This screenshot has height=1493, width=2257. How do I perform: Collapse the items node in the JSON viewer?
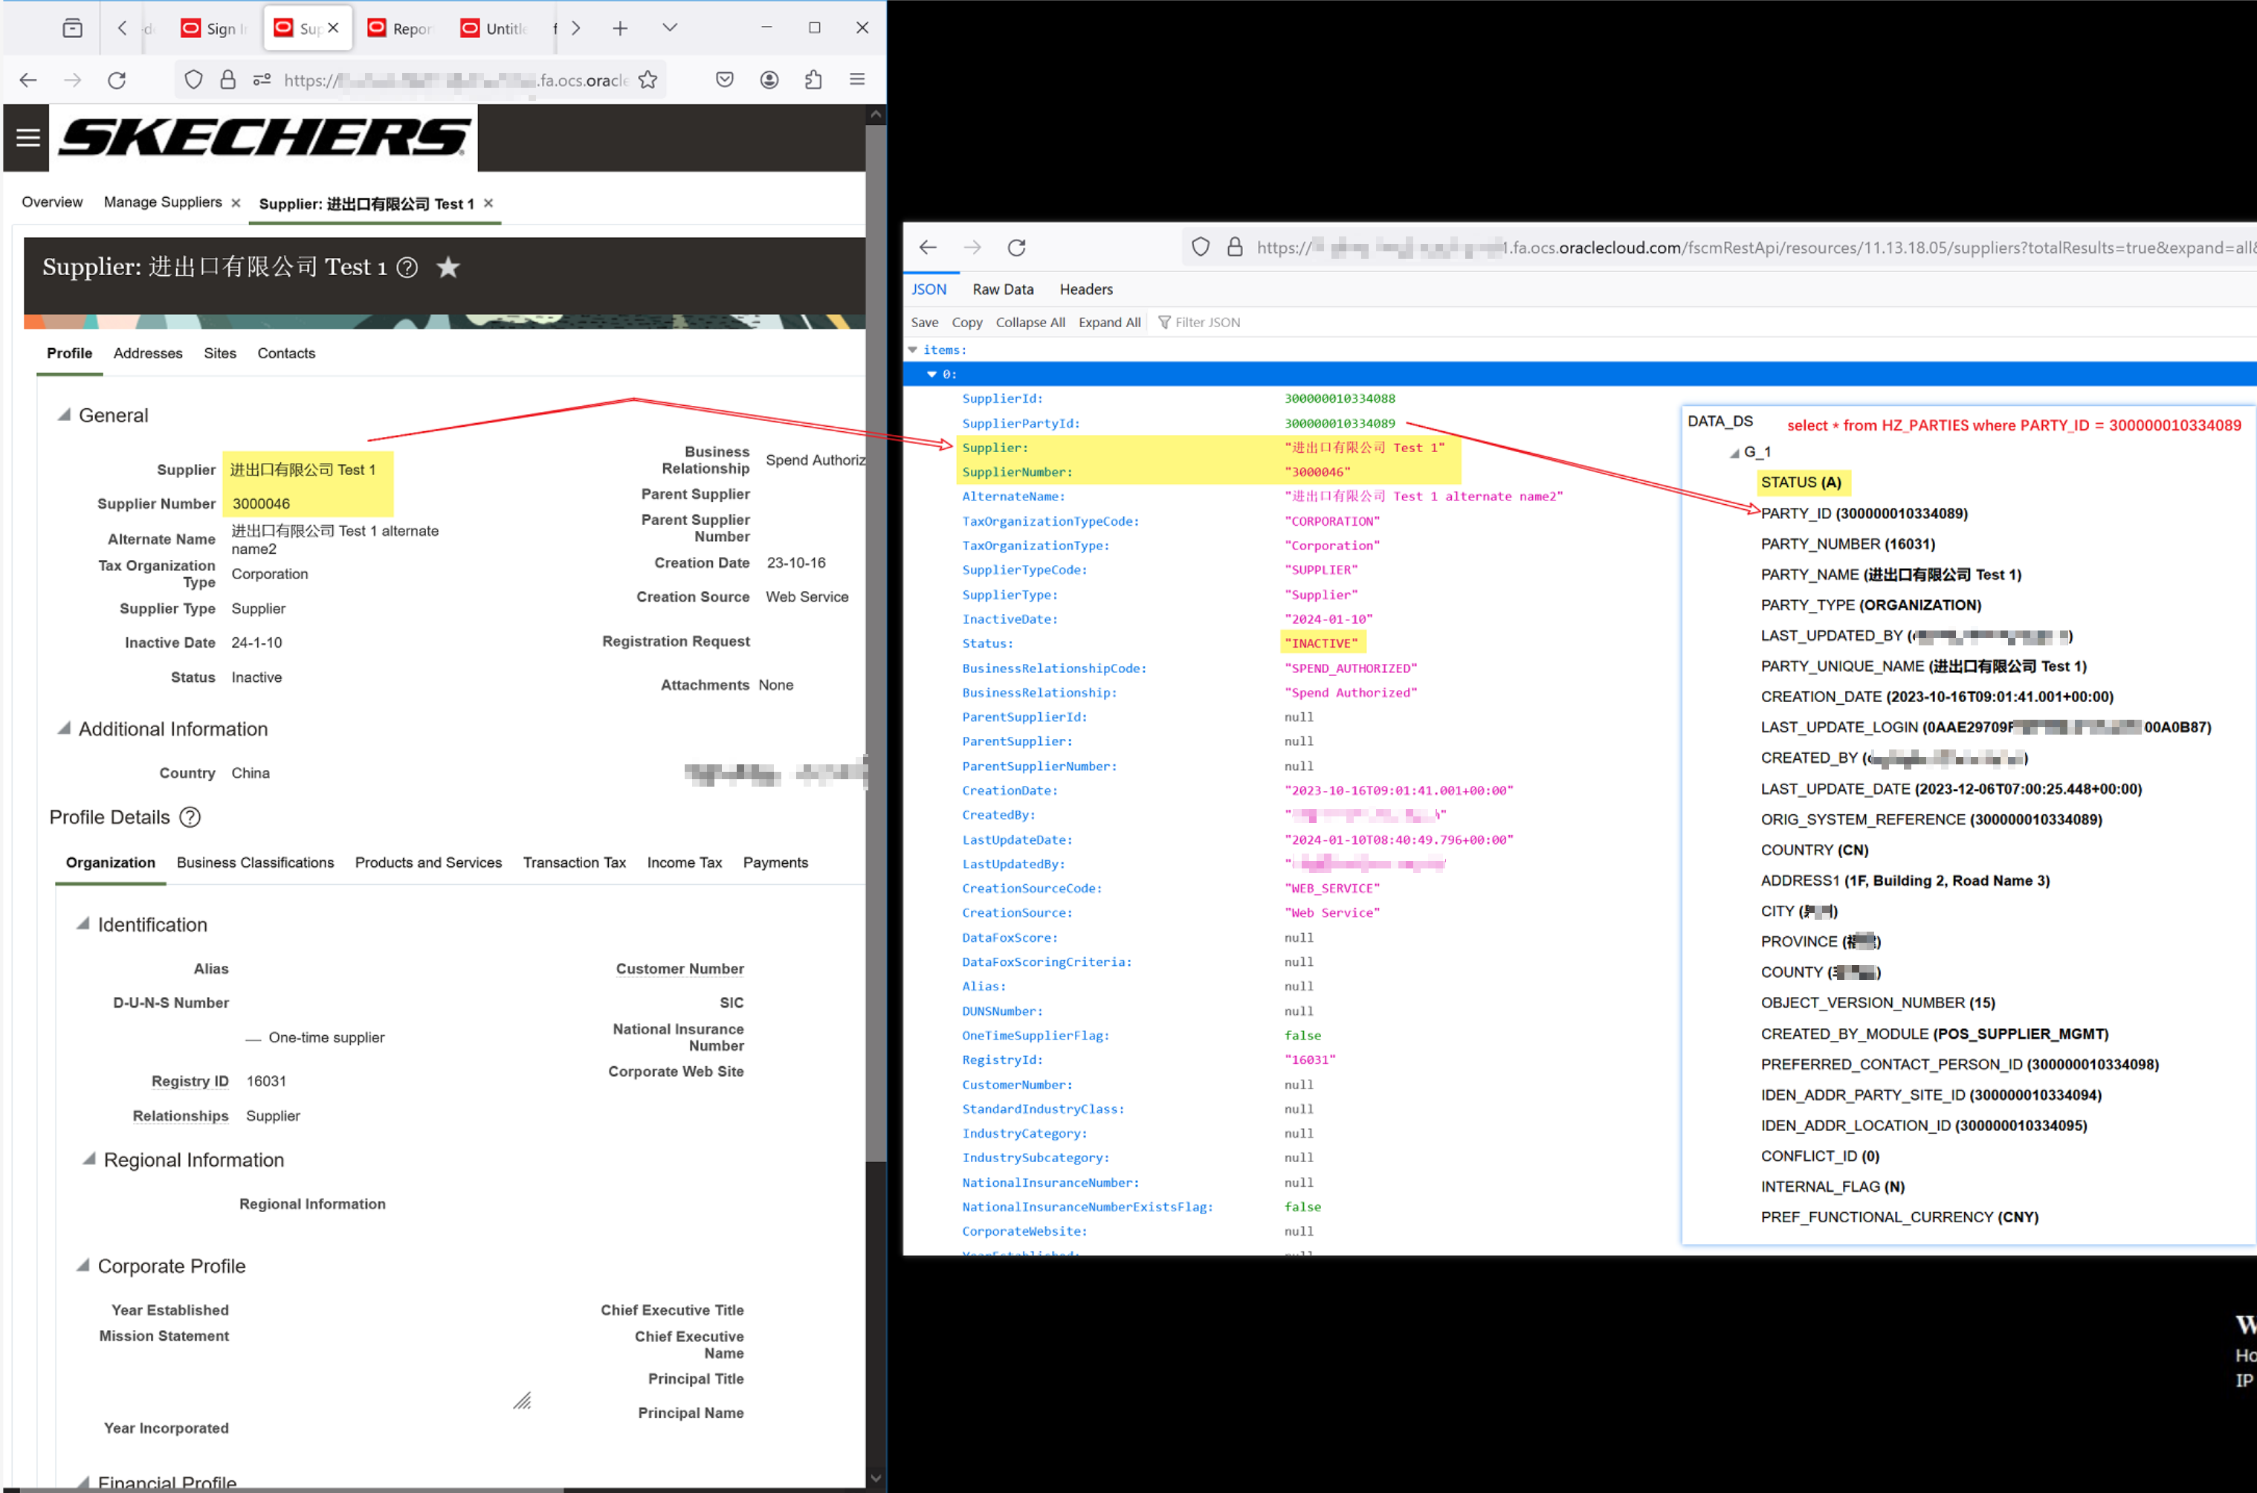912,349
